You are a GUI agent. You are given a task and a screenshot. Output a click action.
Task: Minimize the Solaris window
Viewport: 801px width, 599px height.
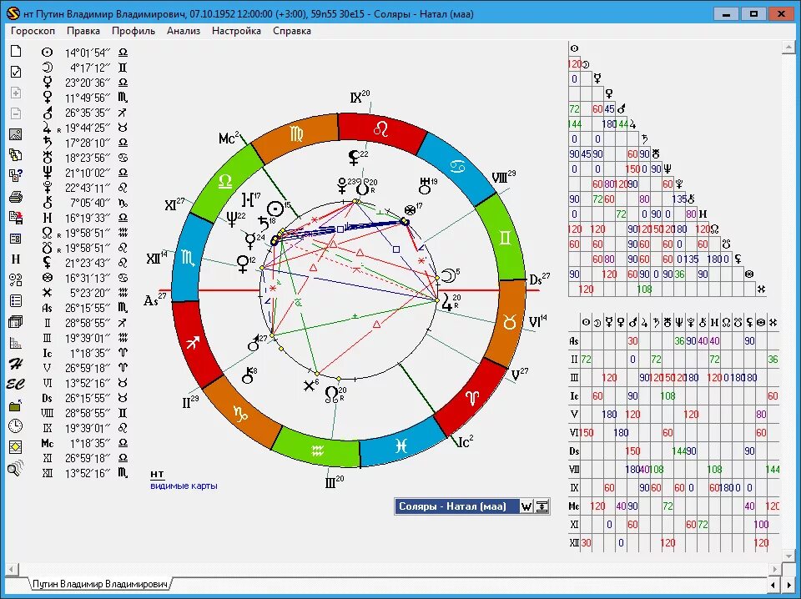coord(727,14)
